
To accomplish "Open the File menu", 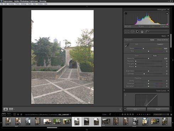I will (x=2, y=4).
